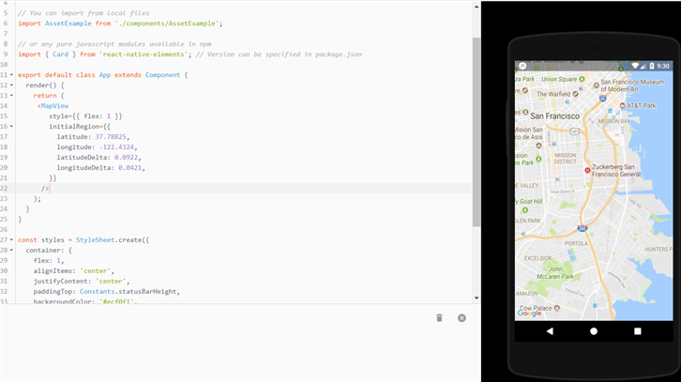
Task: Collapse the return fold arrow on line 13
Action: [x=12, y=96]
